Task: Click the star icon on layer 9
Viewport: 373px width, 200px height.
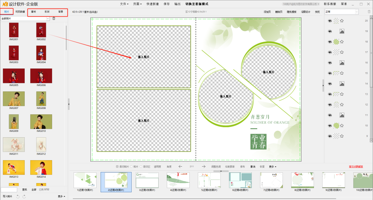Action: pyautogui.click(x=342, y=136)
